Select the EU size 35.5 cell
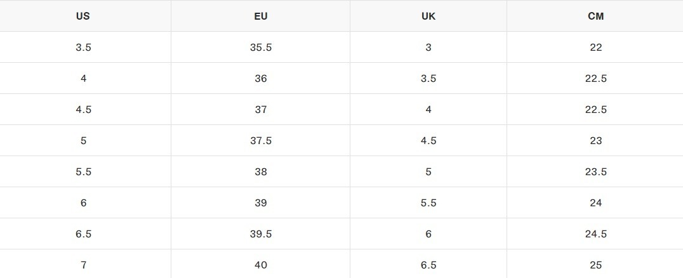Image resolution: width=683 pixels, height=278 pixels. pyautogui.click(x=261, y=48)
